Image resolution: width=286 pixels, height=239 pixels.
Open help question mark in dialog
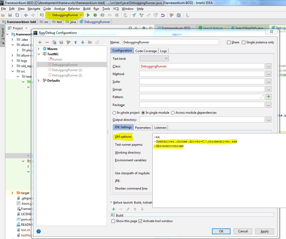(x=39, y=231)
